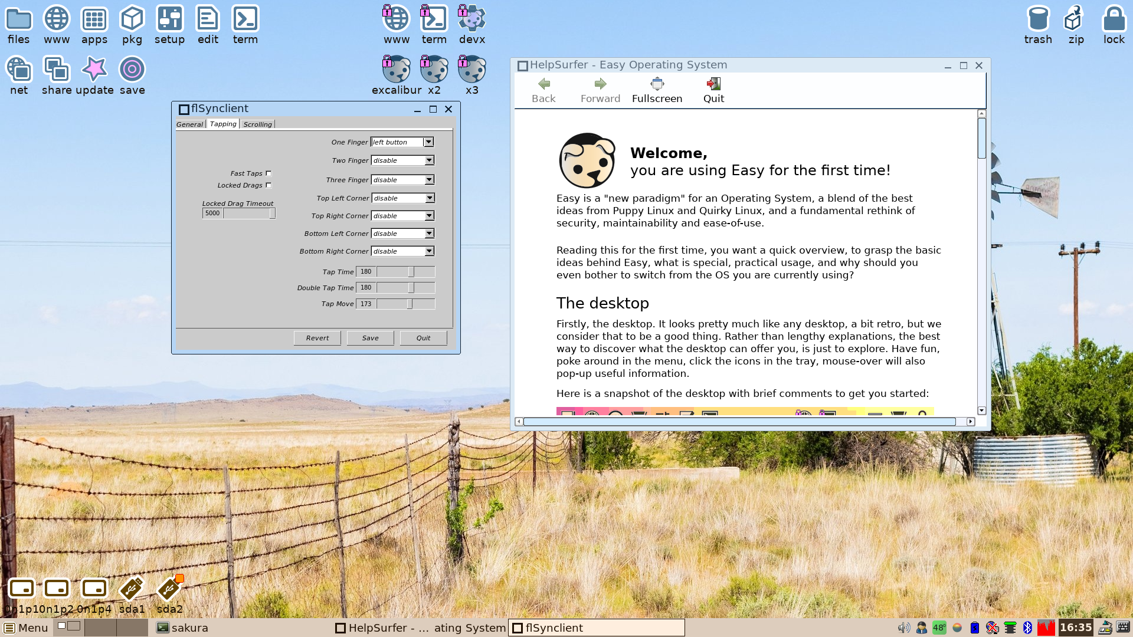Launch the edit text editor icon
The image size is (1133, 637).
click(x=208, y=25)
